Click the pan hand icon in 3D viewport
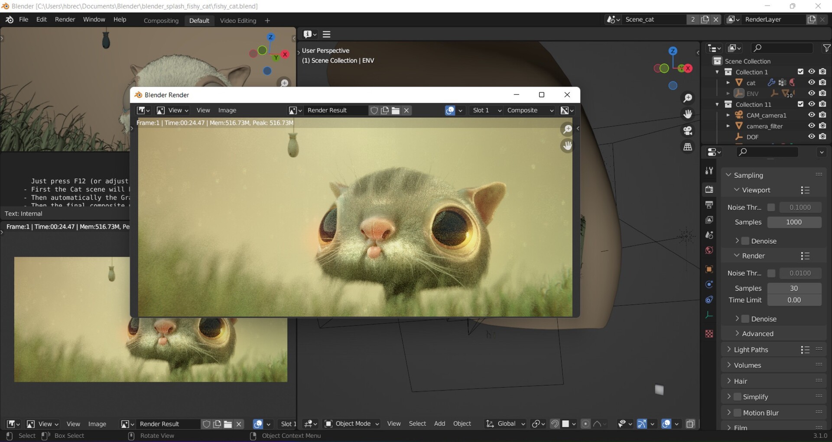 (688, 114)
